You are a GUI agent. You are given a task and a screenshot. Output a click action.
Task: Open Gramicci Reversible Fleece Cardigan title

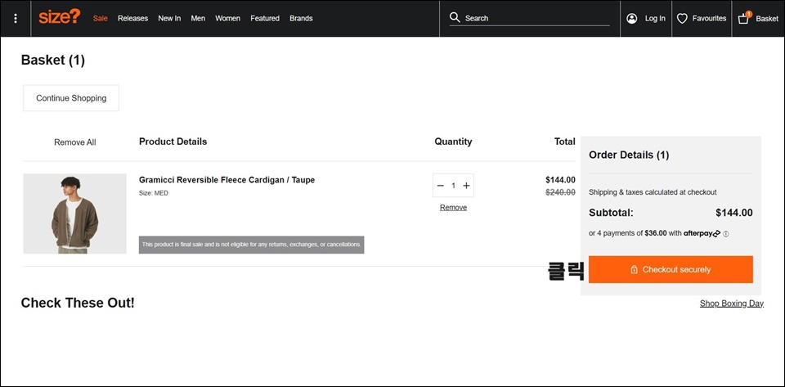tap(227, 180)
